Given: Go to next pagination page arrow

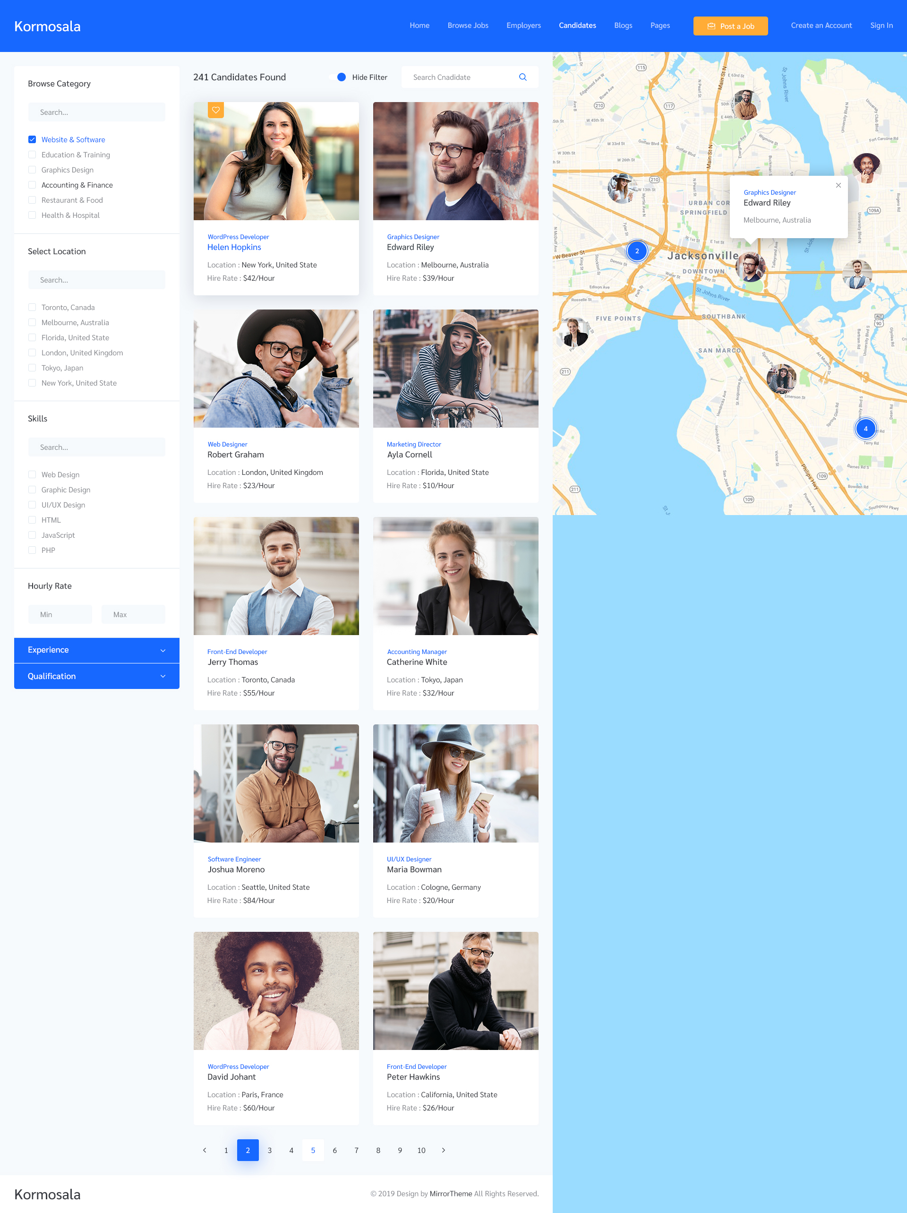Looking at the screenshot, I should pyautogui.click(x=443, y=1150).
